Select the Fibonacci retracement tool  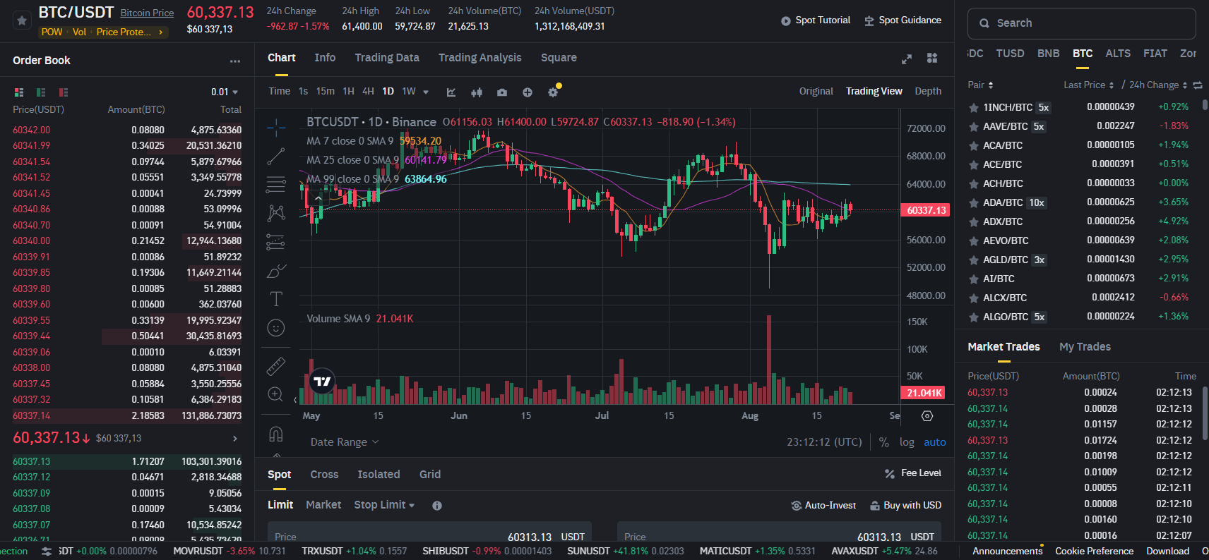click(x=276, y=185)
